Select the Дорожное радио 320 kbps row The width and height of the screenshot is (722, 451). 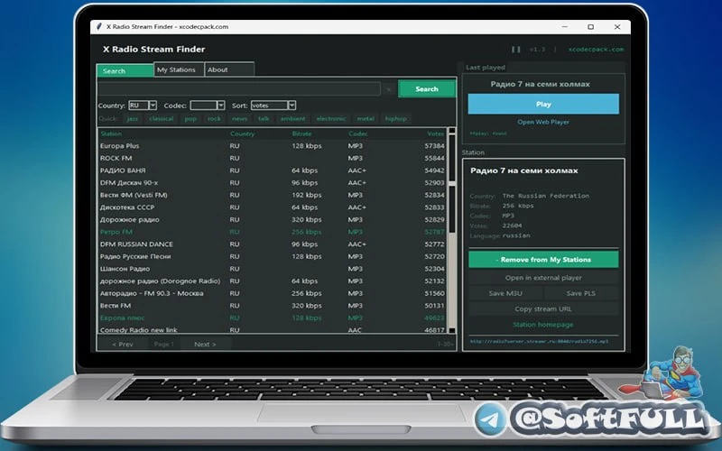tap(273, 219)
